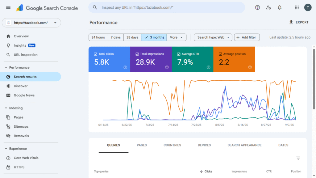Sort by the CTR column header
Viewport: 316px width, 178px height.
click(269, 171)
